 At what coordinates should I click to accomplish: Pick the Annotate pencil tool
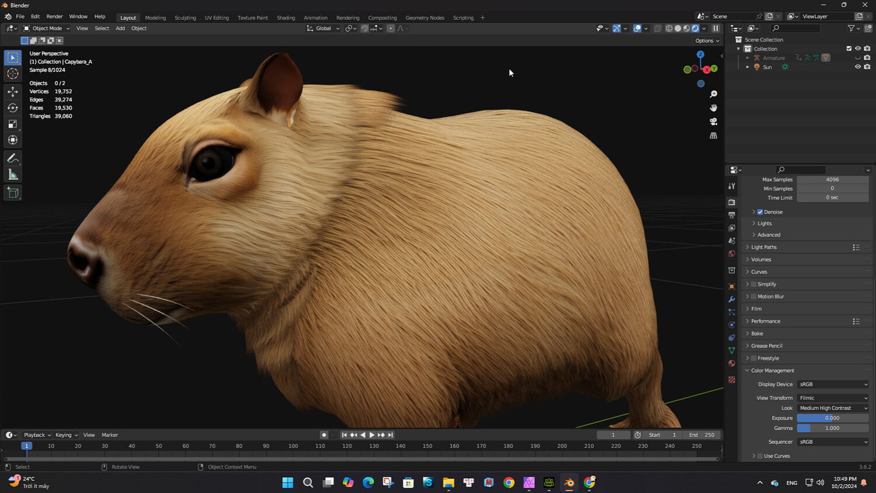click(x=13, y=158)
